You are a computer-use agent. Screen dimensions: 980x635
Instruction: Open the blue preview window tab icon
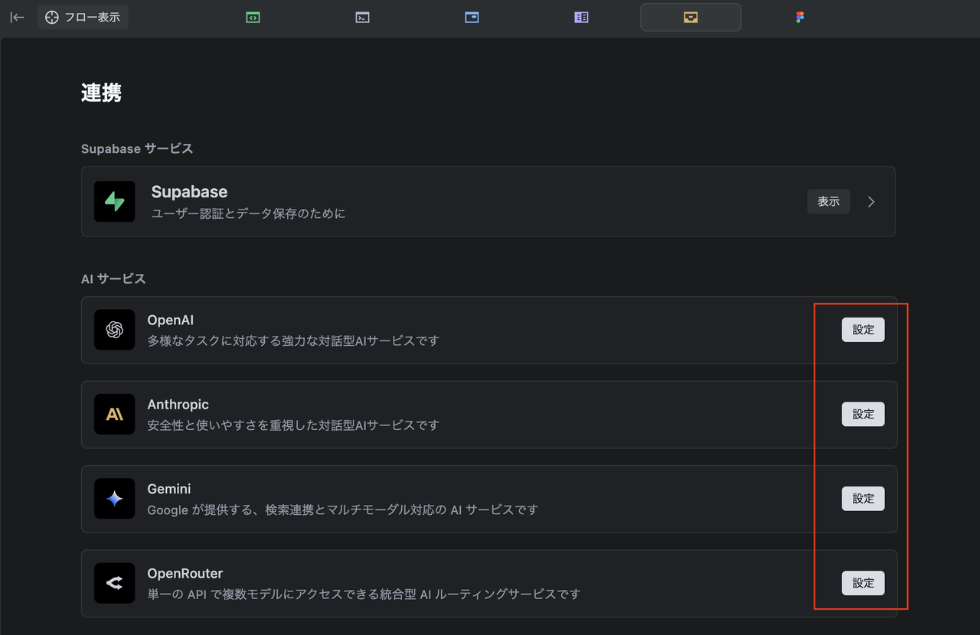tap(472, 17)
